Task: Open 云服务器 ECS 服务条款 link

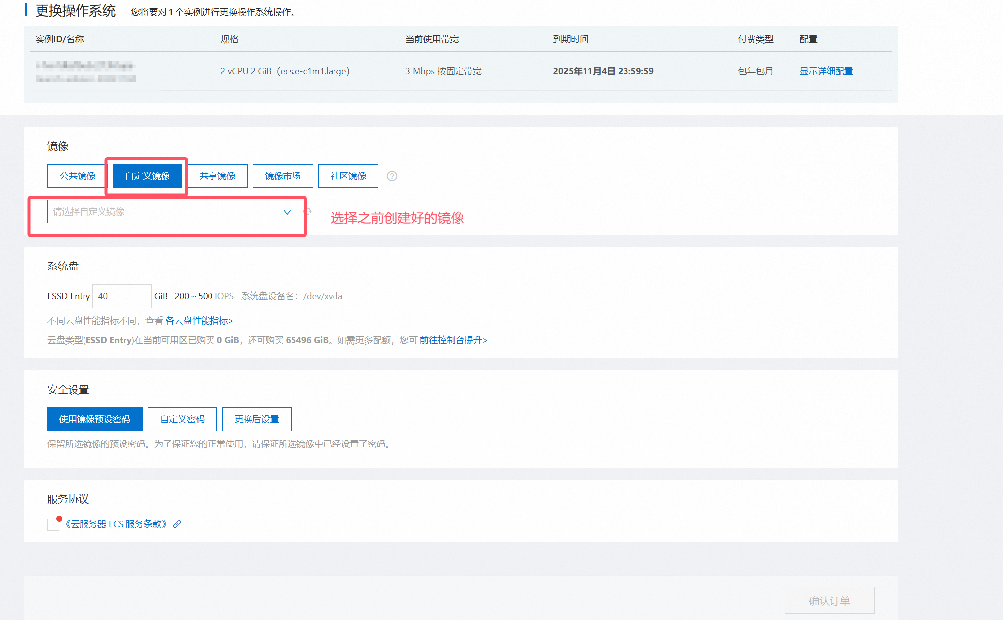Action: pos(116,524)
